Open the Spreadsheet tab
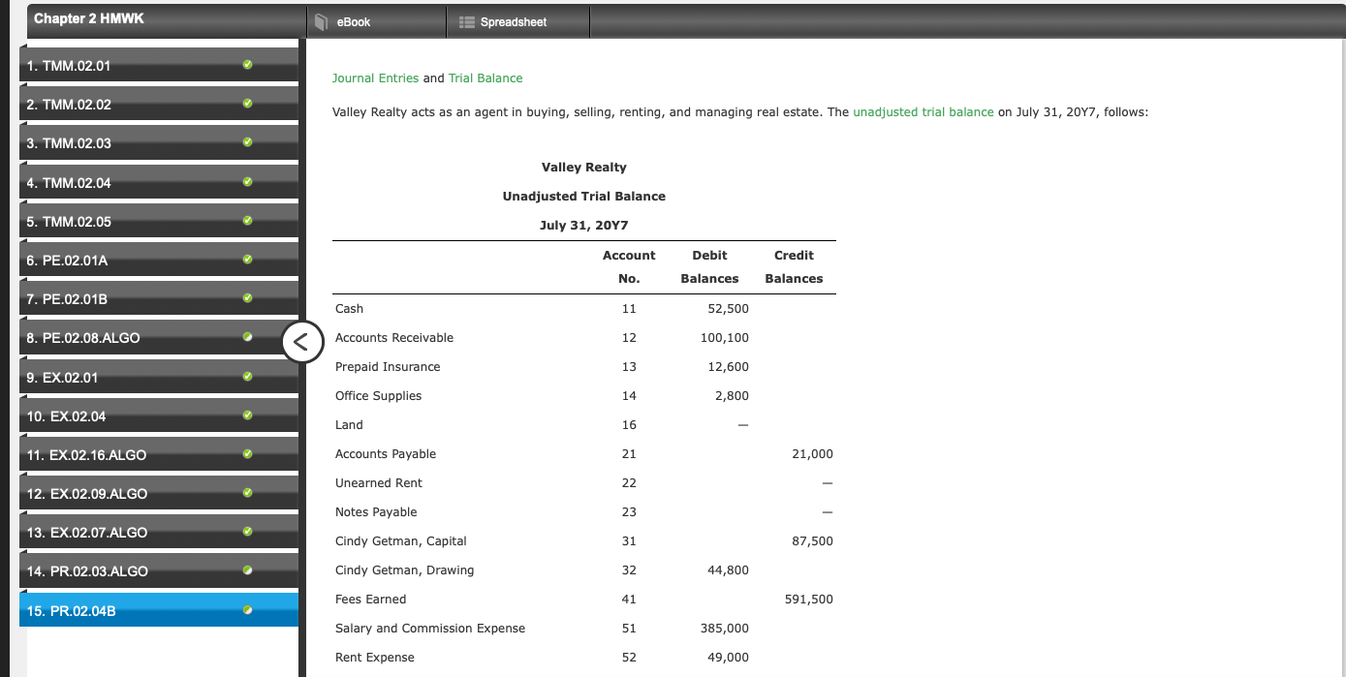 (515, 19)
